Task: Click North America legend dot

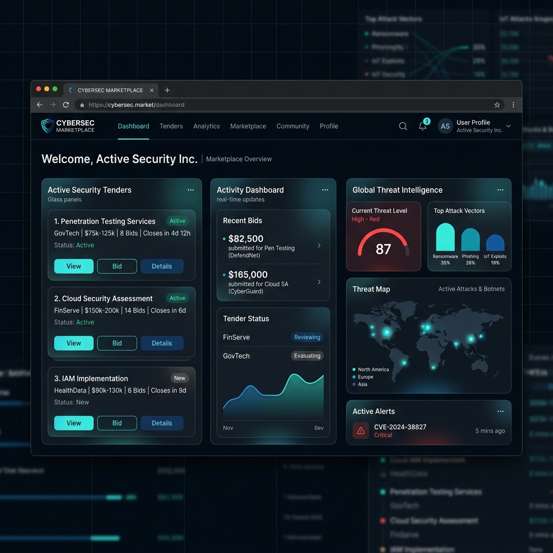Action: pos(354,369)
